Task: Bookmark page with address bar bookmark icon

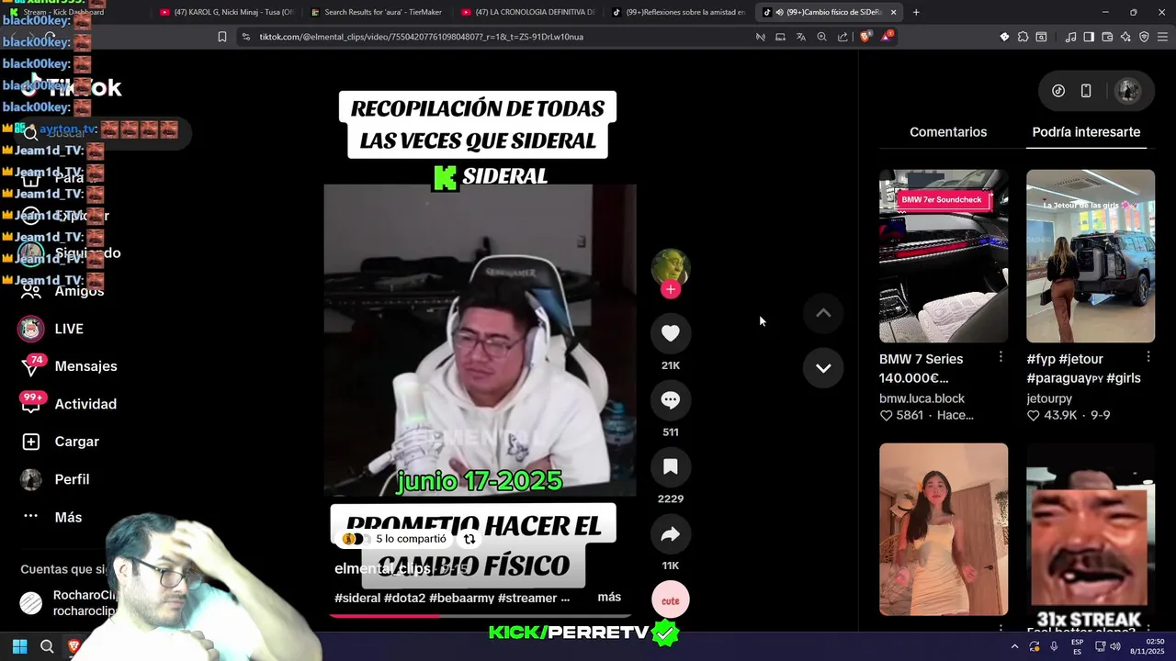Action: tap(221, 37)
